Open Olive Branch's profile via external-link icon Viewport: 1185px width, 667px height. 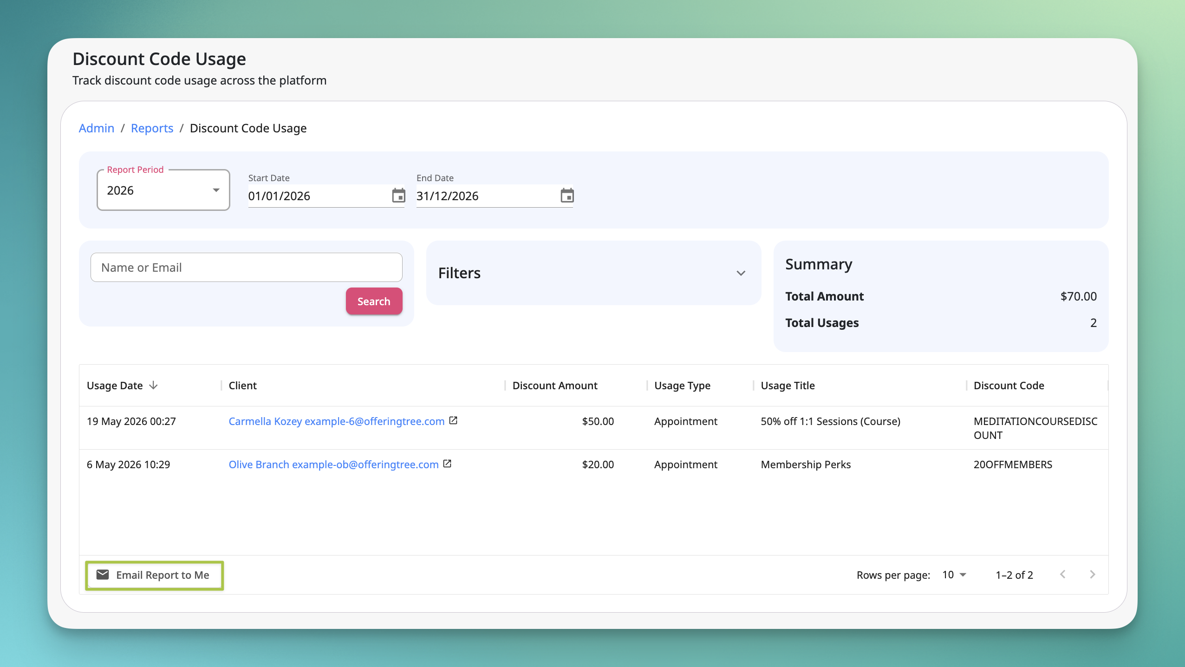[x=448, y=464]
